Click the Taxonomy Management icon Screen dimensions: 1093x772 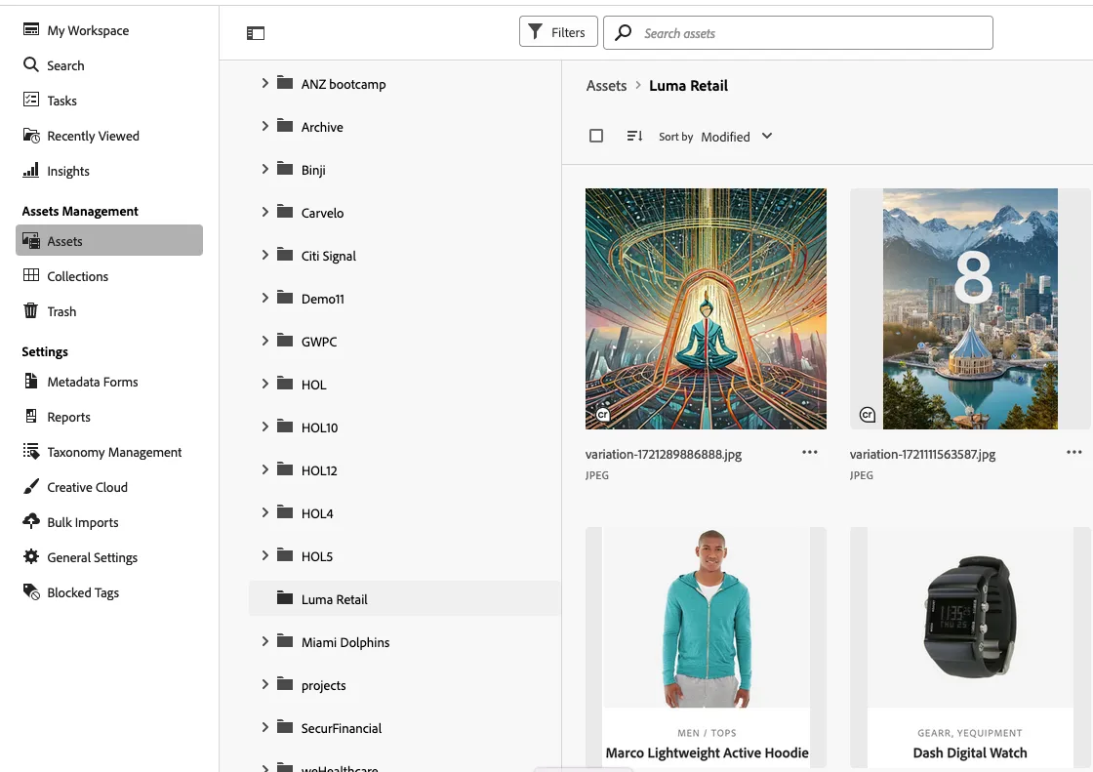point(30,451)
